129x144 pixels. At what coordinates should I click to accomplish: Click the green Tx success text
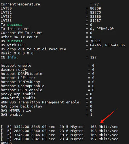15,25
